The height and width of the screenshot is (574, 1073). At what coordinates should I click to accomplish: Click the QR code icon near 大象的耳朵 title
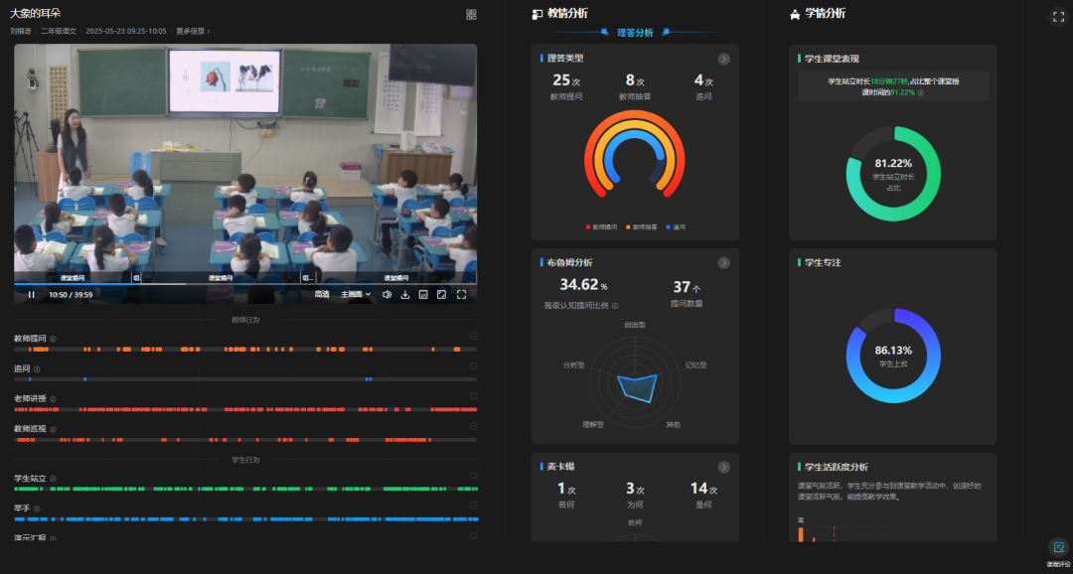click(x=472, y=13)
